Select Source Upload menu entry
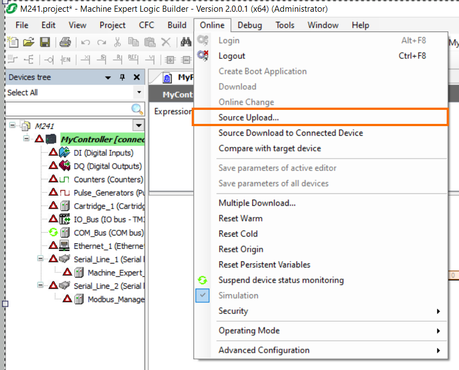Viewport: 459px width, 370px height. [x=248, y=117]
